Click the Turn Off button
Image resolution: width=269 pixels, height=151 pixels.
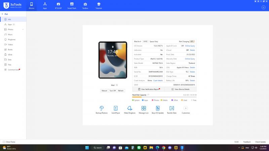(113, 91)
